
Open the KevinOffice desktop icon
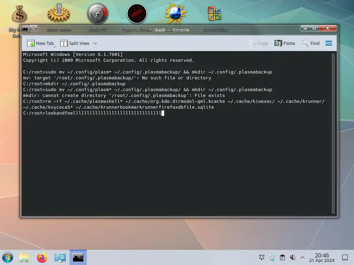pyautogui.click(x=214, y=13)
